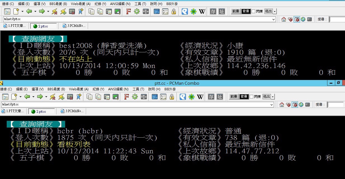Open the BBS最愛 menu in the upper window
Screen dimensions: 345x179
tap(58, 4)
